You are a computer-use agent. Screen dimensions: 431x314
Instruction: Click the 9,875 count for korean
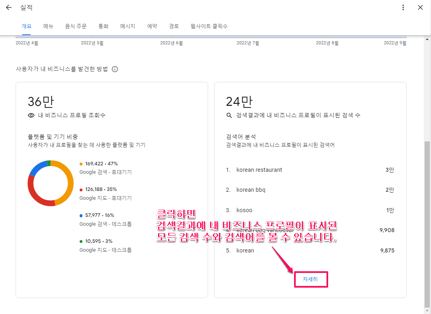pos(387,250)
